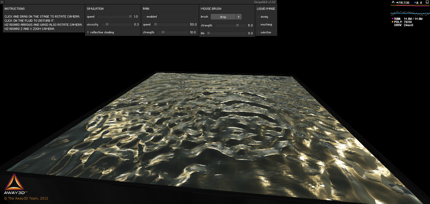This screenshot has width=430, height=204.
Task: Click the Rain strength slider
Action: (173, 32)
